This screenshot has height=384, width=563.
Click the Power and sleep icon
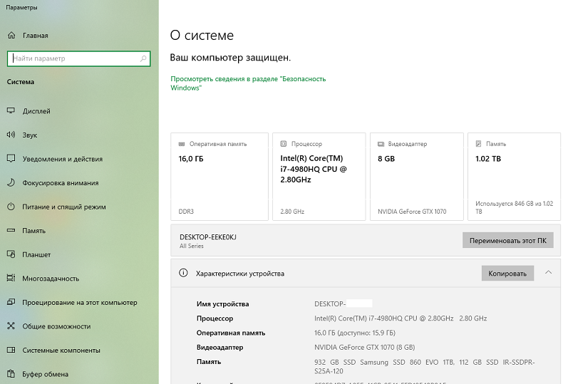tap(11, 207)
